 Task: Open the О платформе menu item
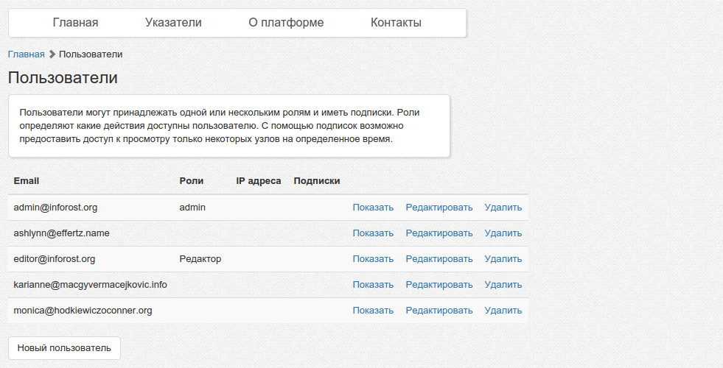click(x=286, y=23)
